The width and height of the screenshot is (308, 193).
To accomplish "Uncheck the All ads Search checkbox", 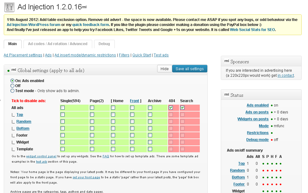I will point(183,107).
